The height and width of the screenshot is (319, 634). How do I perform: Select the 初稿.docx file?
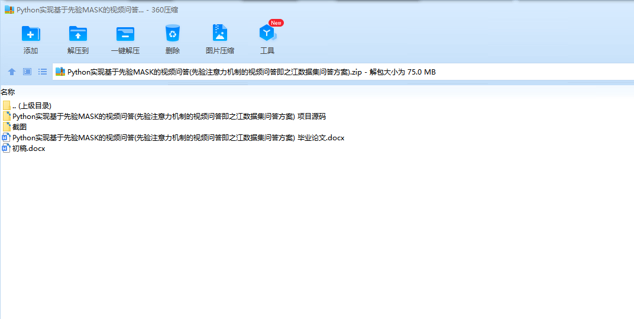(x=24, y=149)
